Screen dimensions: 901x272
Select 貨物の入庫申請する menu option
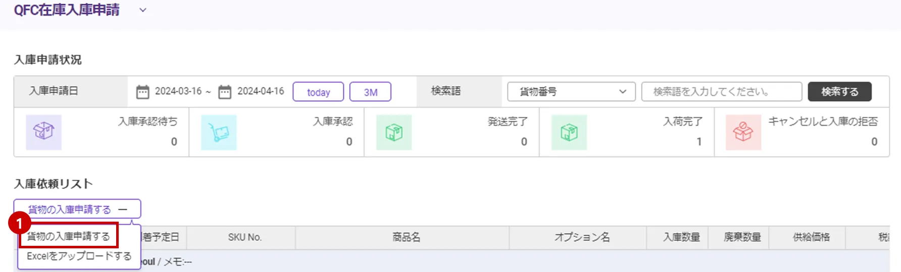click(68, 236)
